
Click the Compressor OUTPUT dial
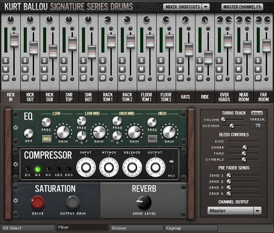click(155, 167)
